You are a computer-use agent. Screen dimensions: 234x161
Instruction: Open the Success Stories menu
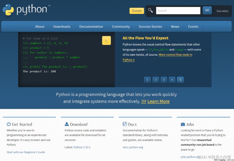click(150, 27)
